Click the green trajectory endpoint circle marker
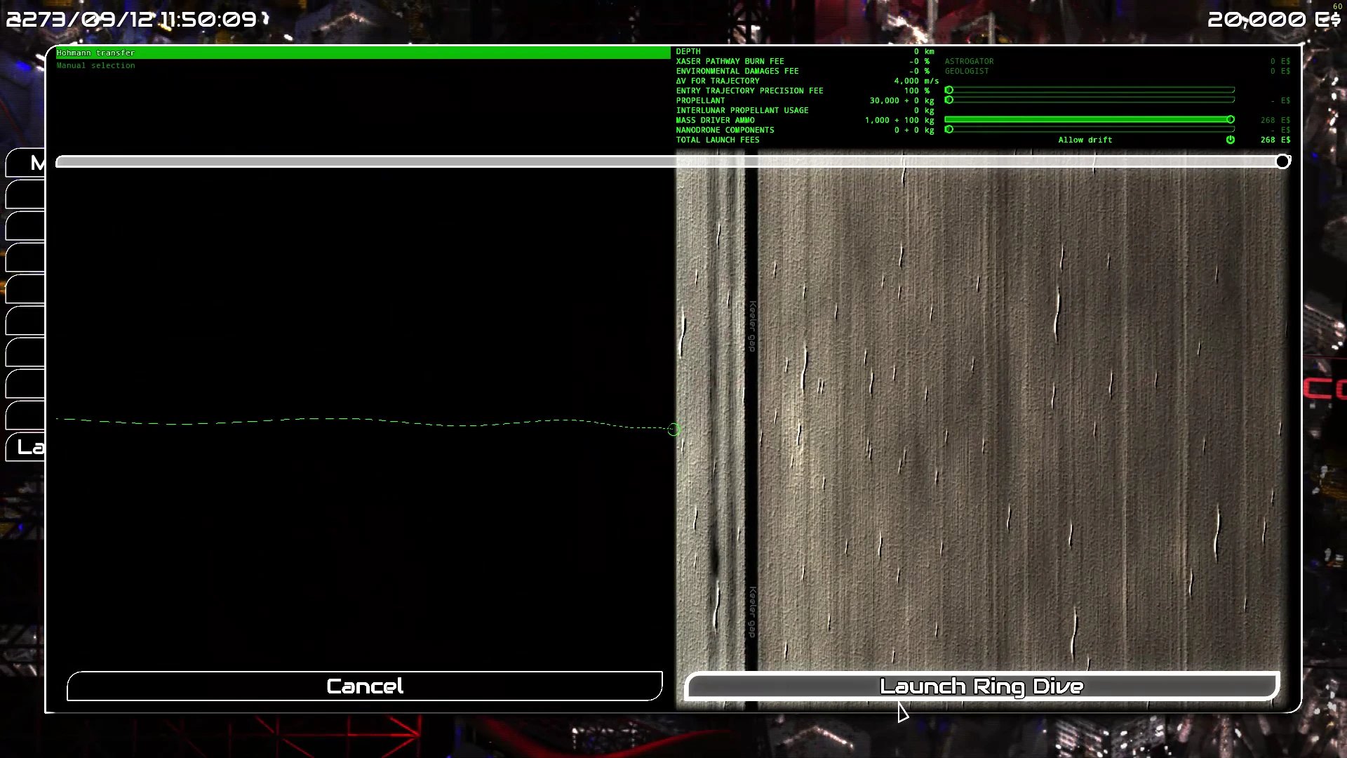 coord(673,430)
